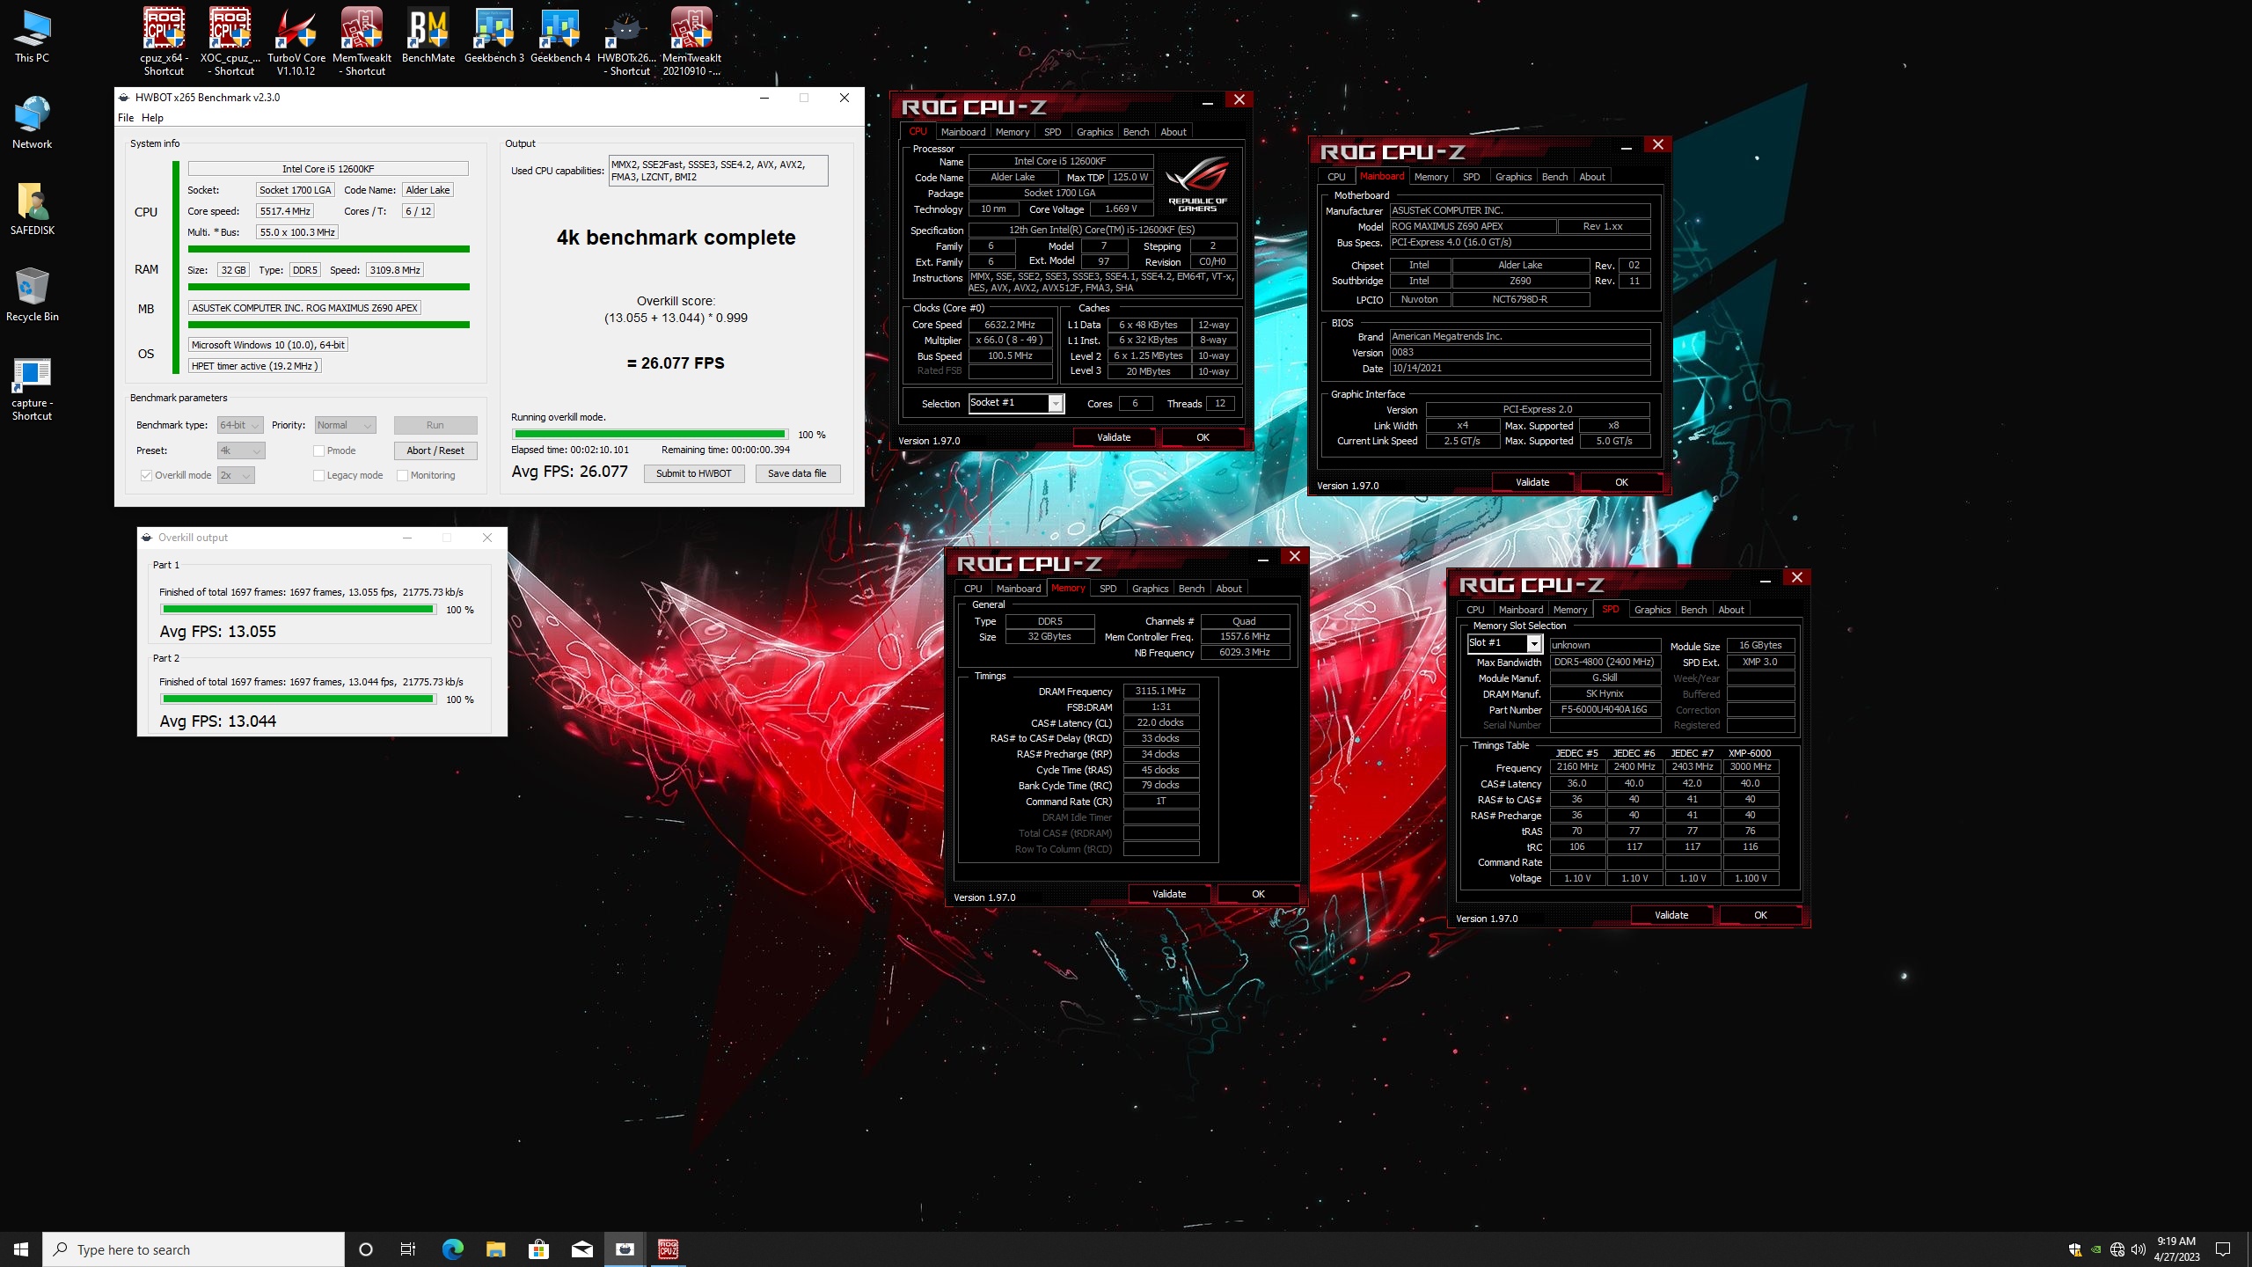This screenshot has width=2252, height=1267.
Task: Launch MemTweakIt shortcut icon
Action: 362,40
